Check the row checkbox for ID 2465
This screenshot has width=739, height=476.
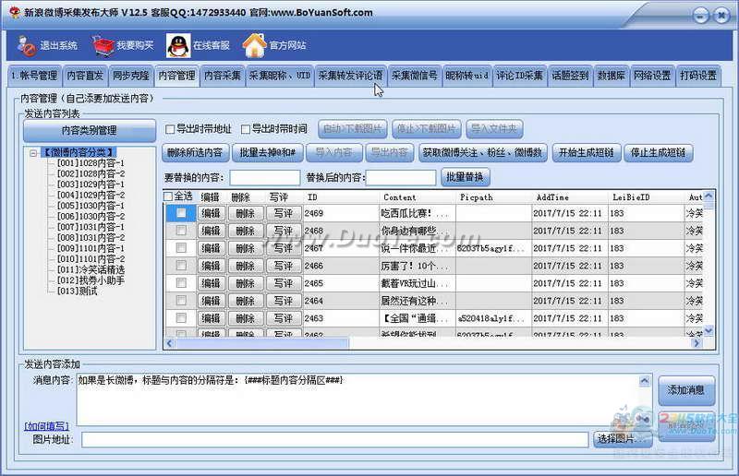[181, 283]
